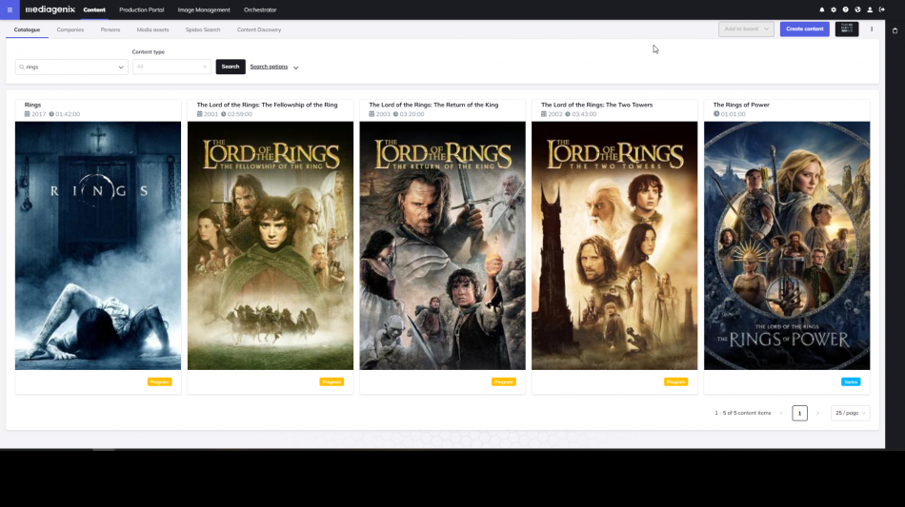Click the logout icon in header

click(x=882, y=10)
